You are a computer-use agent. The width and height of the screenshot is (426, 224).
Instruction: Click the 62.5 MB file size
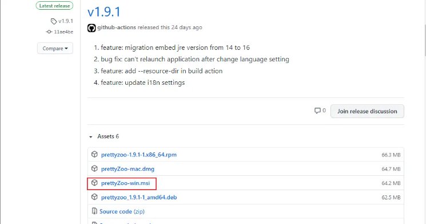coord(391,197)
